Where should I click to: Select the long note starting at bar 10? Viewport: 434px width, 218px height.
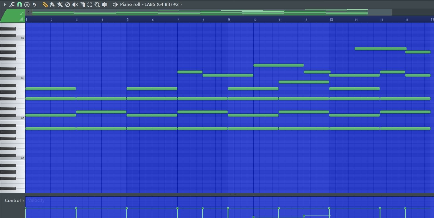tap(278, 65)
